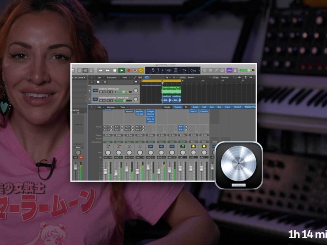Open the Functions menu
This screenshot has width=327, height=245.
click(x=113, y=78)
